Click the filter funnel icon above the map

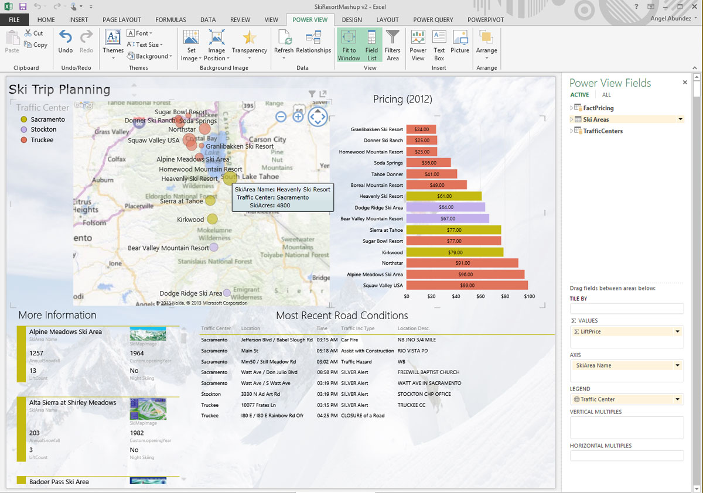click(x=312, y=94)
